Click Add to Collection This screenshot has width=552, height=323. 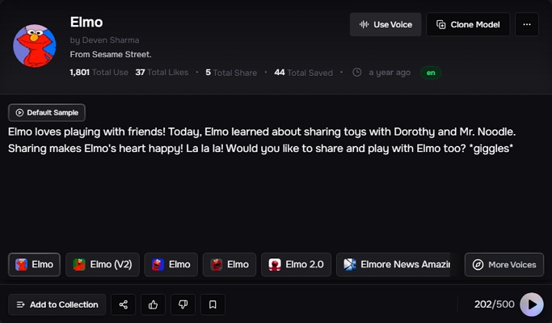pyautogui.click(x=57, y=304)
